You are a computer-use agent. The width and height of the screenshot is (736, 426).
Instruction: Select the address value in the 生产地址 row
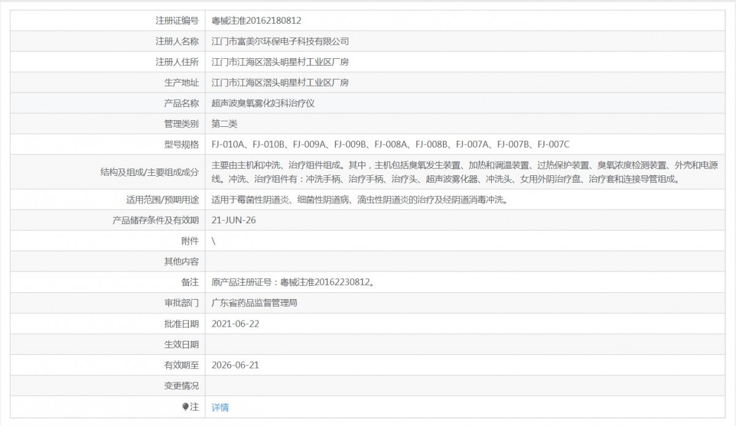coord(280,83)
